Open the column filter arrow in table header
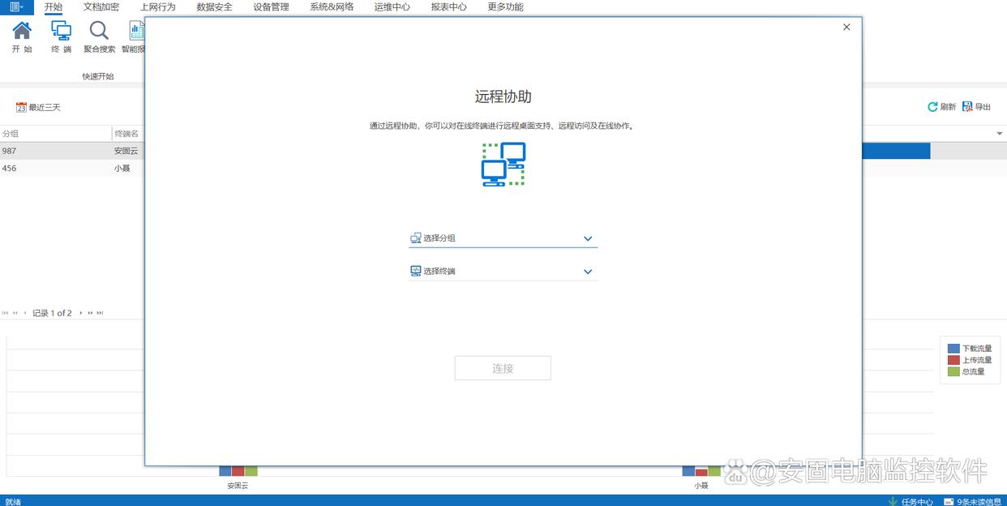Viewport: 1007px width, 506px height. click(999, 134)
